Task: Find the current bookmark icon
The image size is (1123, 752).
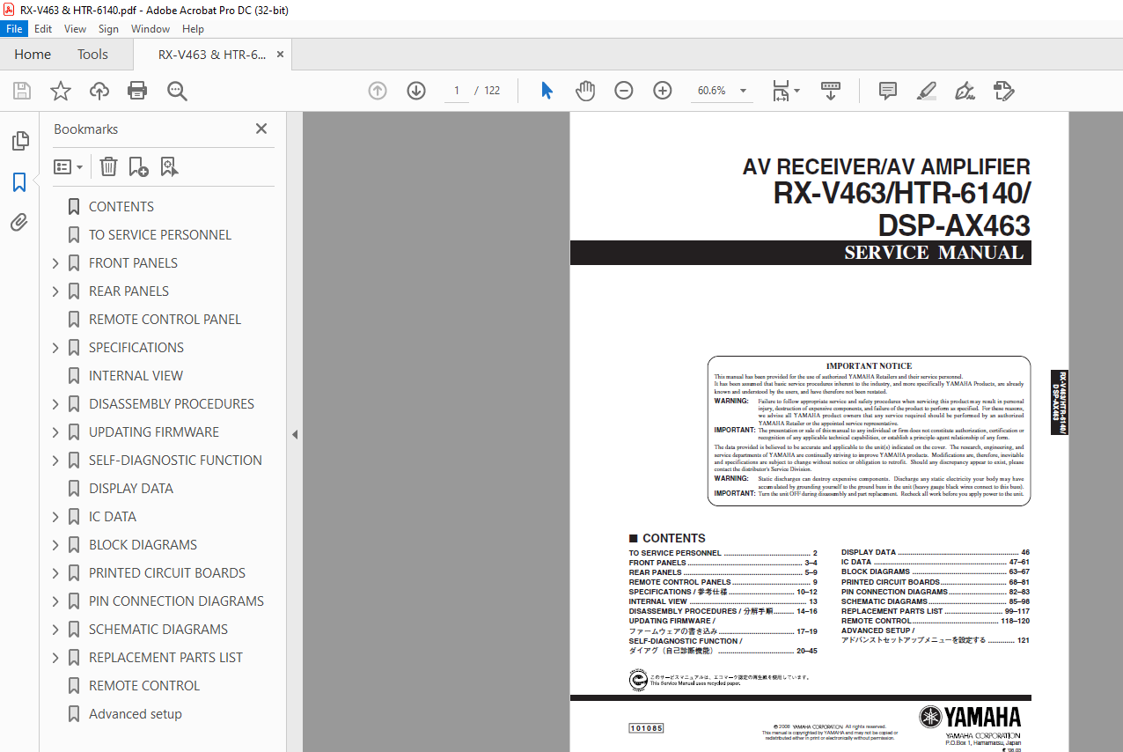Action: click(170, 166)
